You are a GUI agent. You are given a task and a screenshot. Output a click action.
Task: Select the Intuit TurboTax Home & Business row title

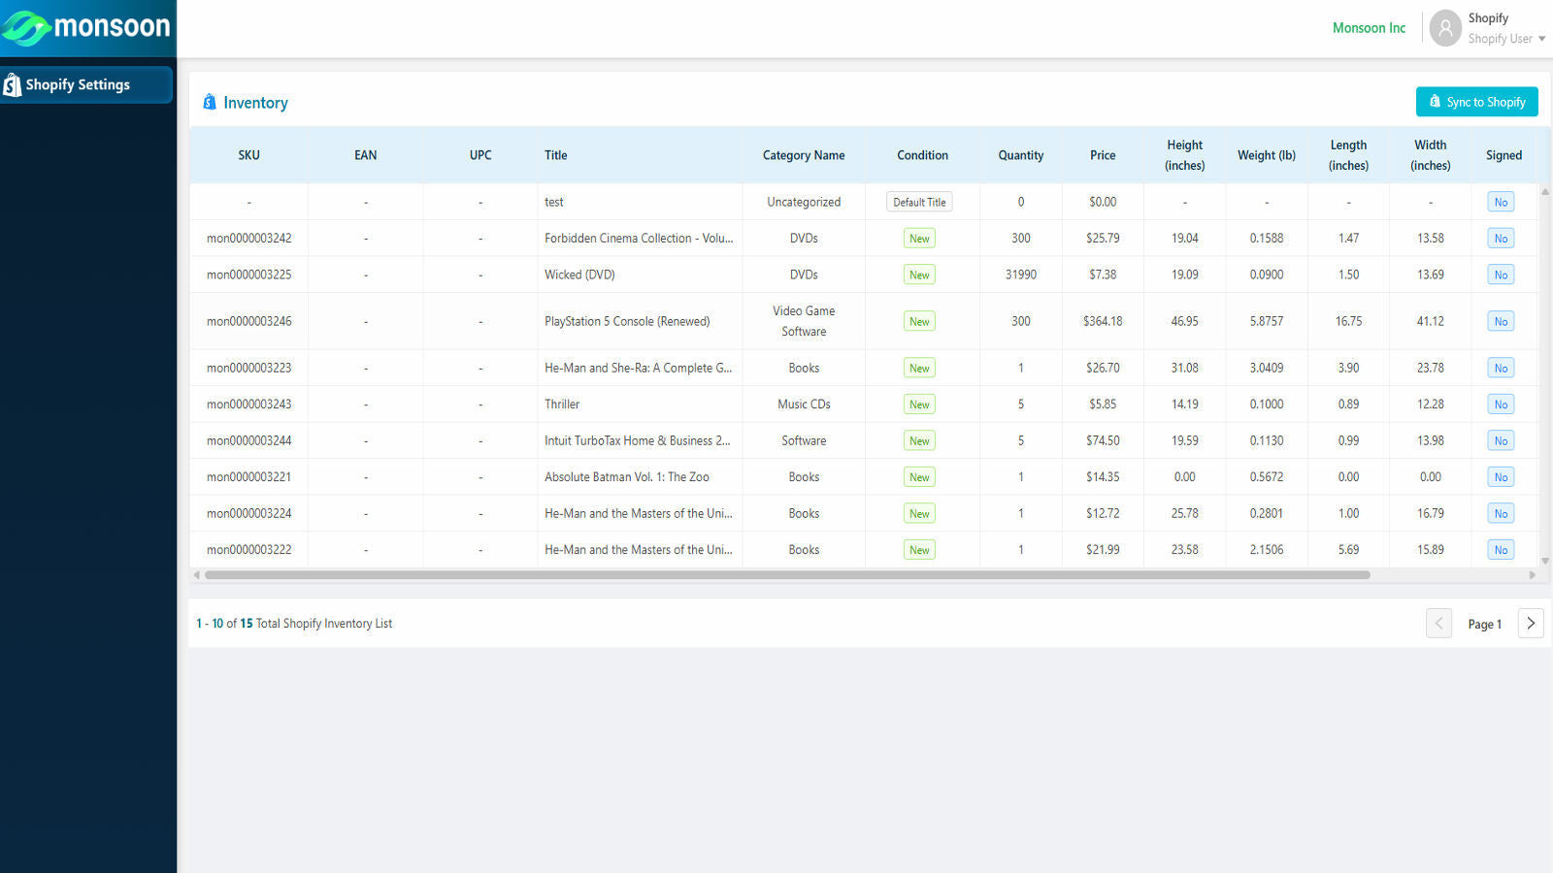pos(640,439)
